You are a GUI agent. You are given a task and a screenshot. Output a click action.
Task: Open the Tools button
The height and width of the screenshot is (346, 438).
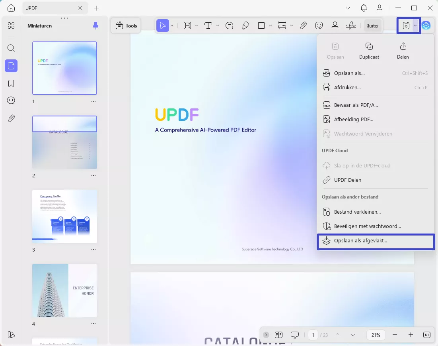click(x=126, y=26)
